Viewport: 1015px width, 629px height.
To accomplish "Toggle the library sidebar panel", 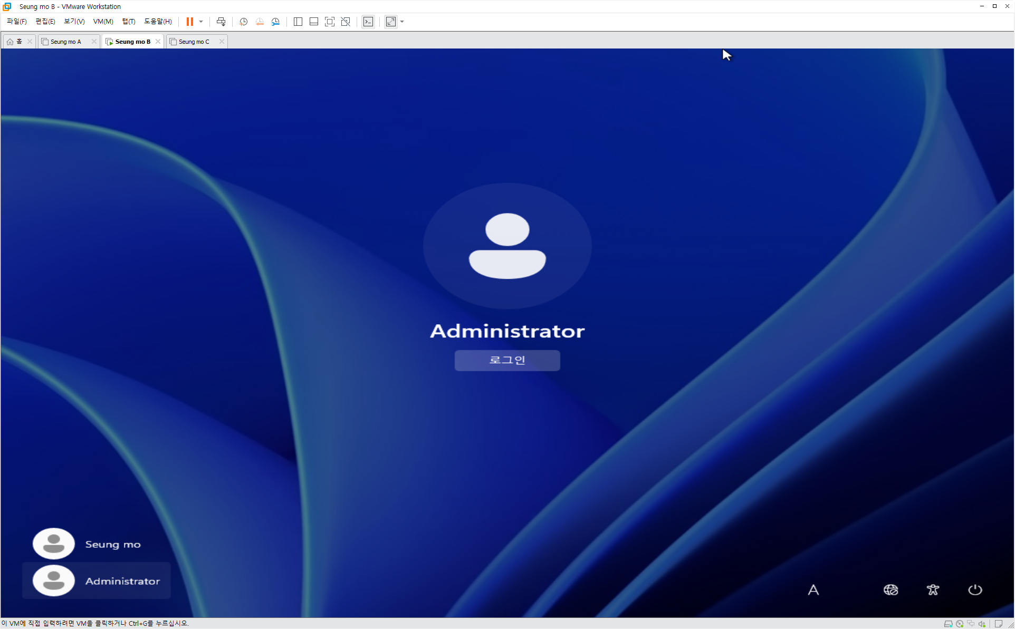I will [298, 22].
